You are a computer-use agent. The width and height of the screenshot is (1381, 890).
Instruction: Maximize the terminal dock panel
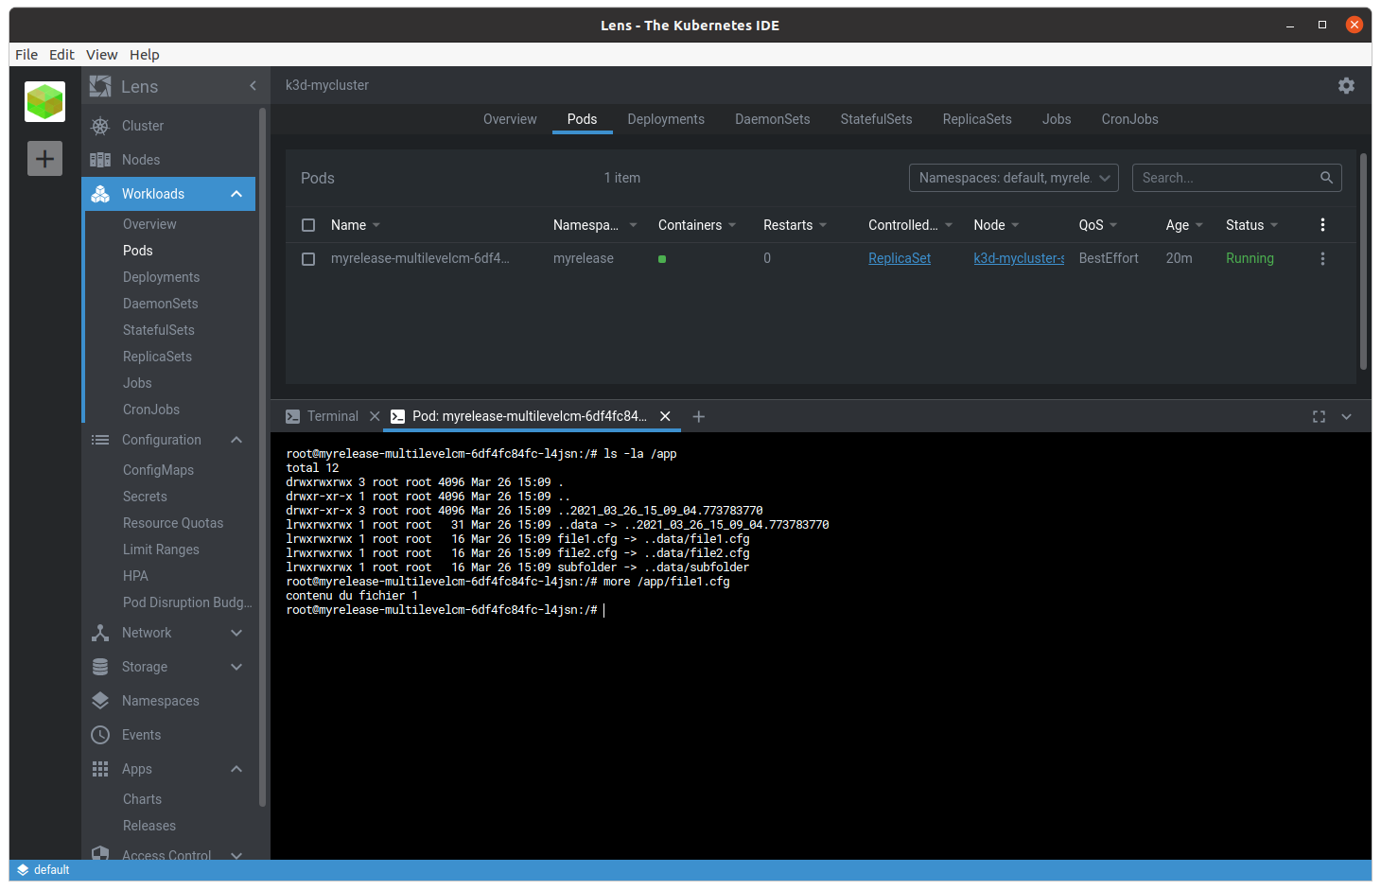point(1319,416)
